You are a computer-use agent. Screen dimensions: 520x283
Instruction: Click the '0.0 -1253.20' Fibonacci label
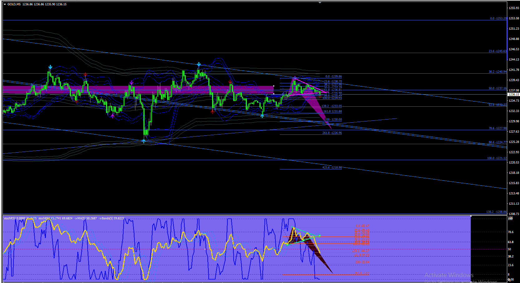pyautogui.click(x=498, y=18)
